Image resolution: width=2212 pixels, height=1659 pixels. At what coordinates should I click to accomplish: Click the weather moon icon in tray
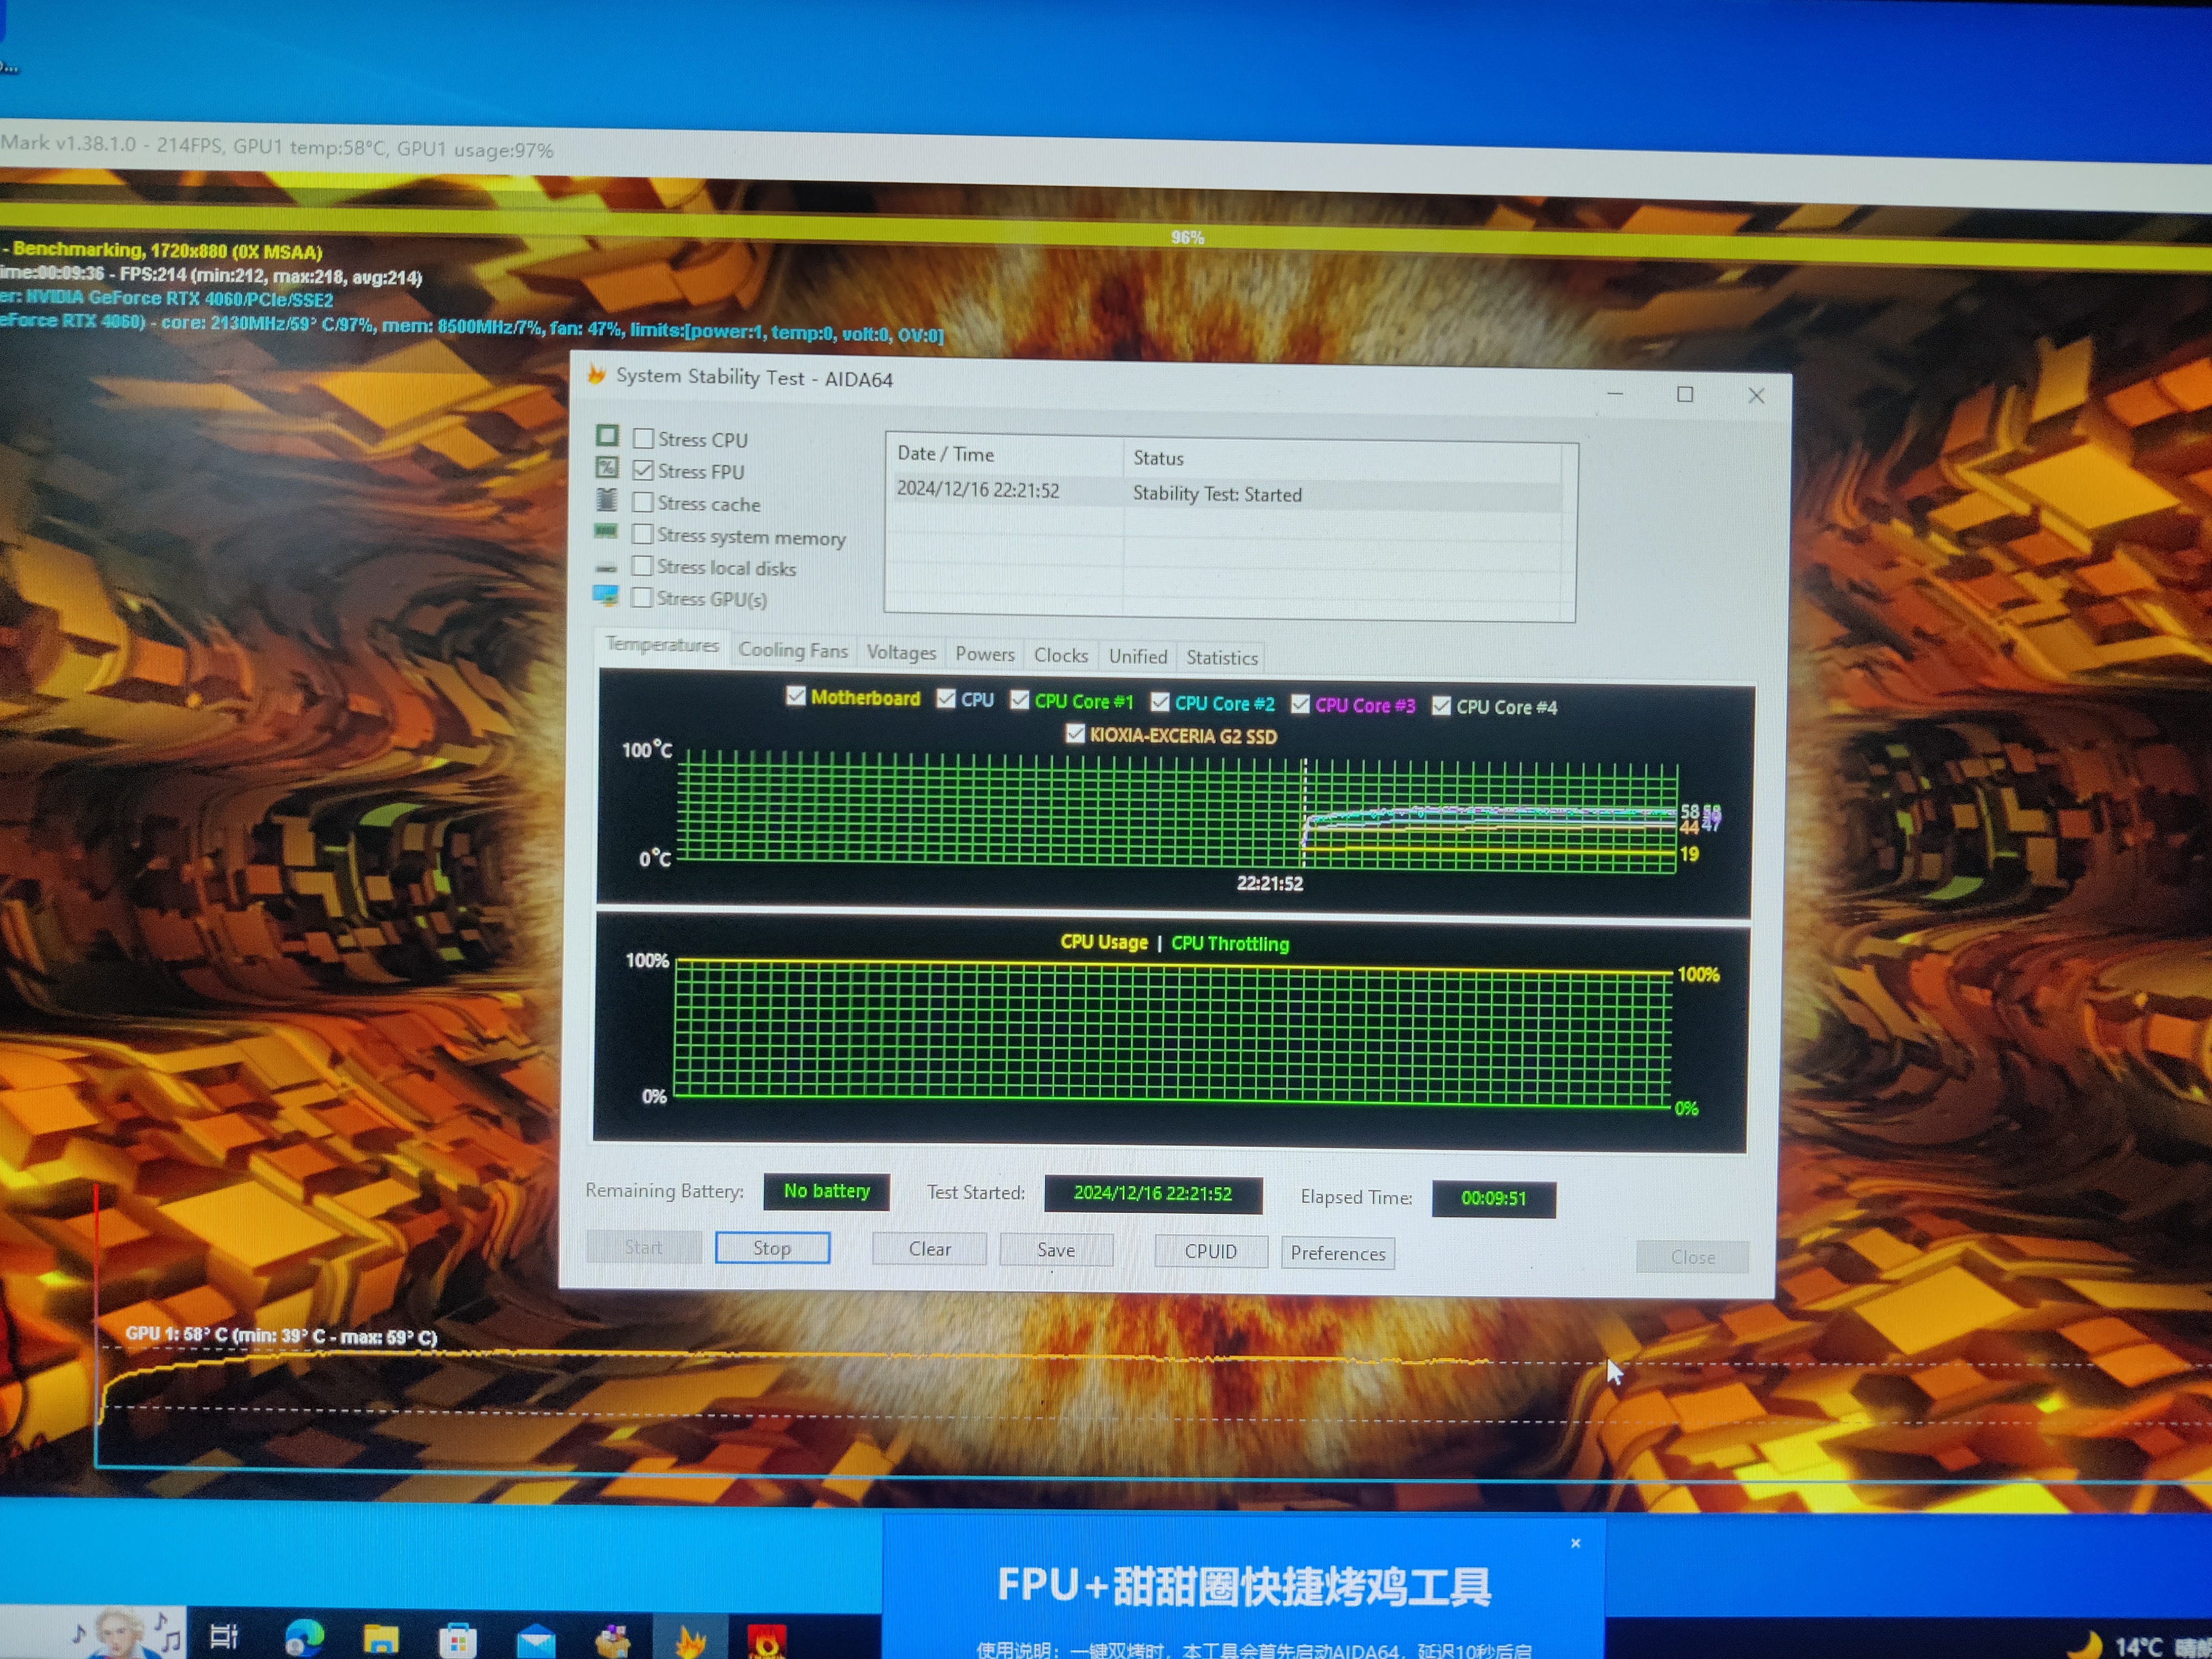[x=2085, y=1645]
